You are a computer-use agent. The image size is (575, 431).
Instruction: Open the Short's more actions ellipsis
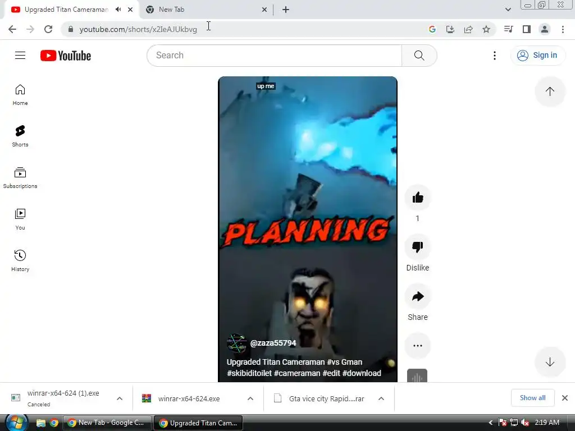pyautogui.click(x=418, y=346)
